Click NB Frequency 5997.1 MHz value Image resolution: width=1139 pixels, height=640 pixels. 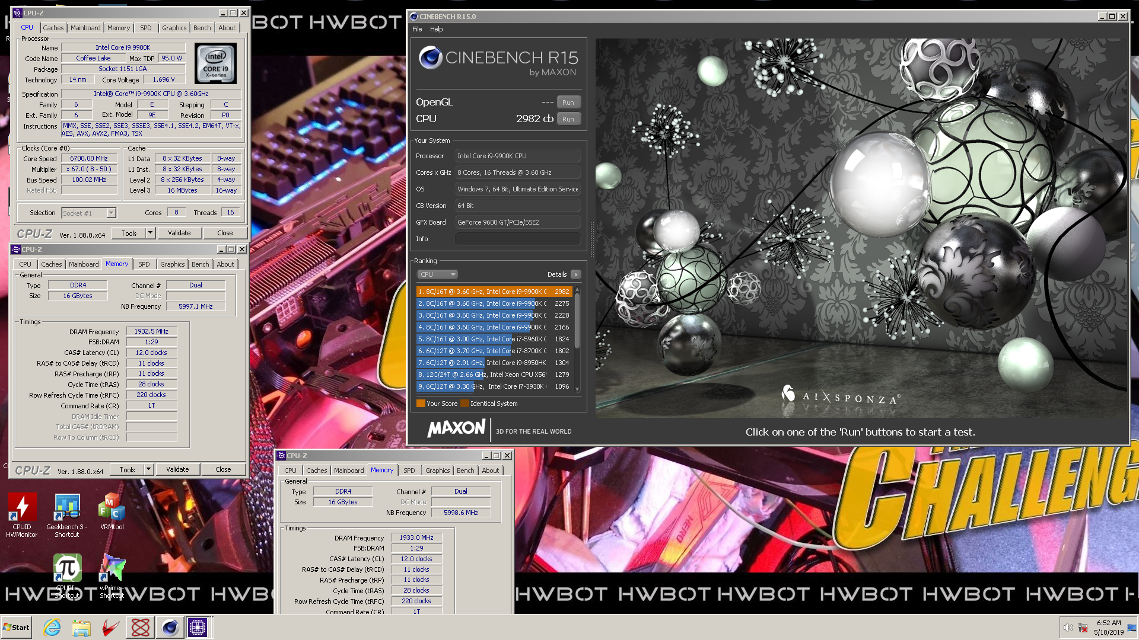coord(196,306)
